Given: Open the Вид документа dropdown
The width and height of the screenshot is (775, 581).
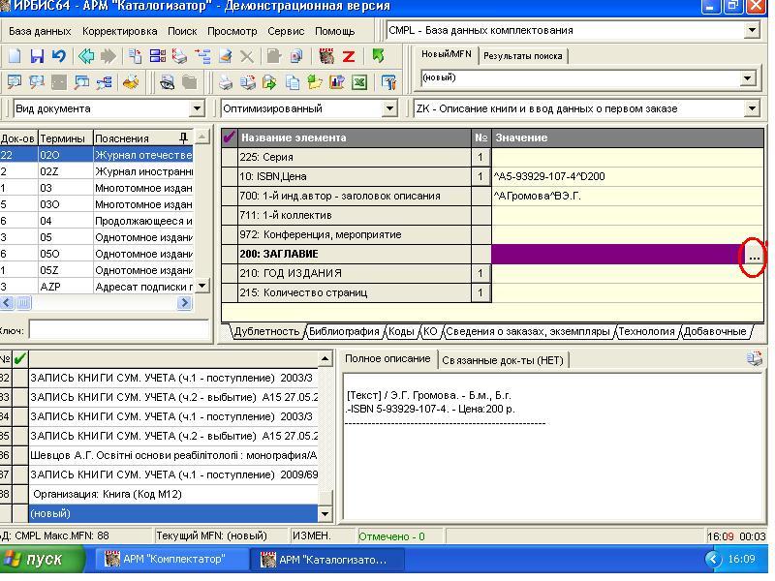Looking at the screenshot, I should (198, 108).
